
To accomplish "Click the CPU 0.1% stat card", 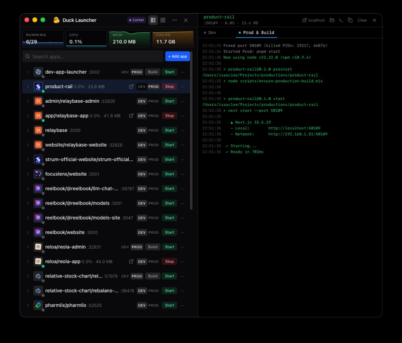I will [x=86, y=39].
